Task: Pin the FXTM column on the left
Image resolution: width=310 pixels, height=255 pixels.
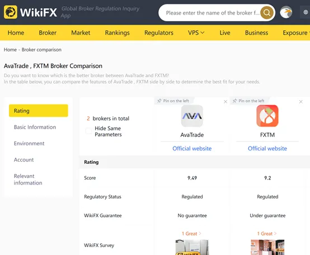Action: coord(248,101)
